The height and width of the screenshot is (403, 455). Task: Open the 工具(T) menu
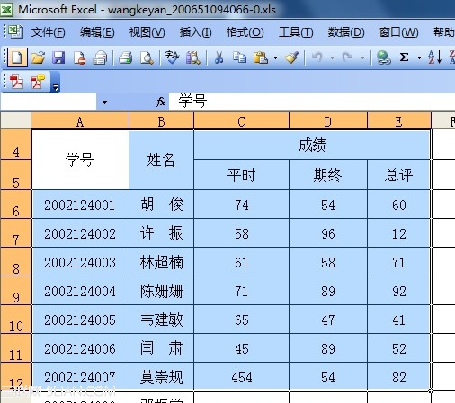[x=296, y=32]
